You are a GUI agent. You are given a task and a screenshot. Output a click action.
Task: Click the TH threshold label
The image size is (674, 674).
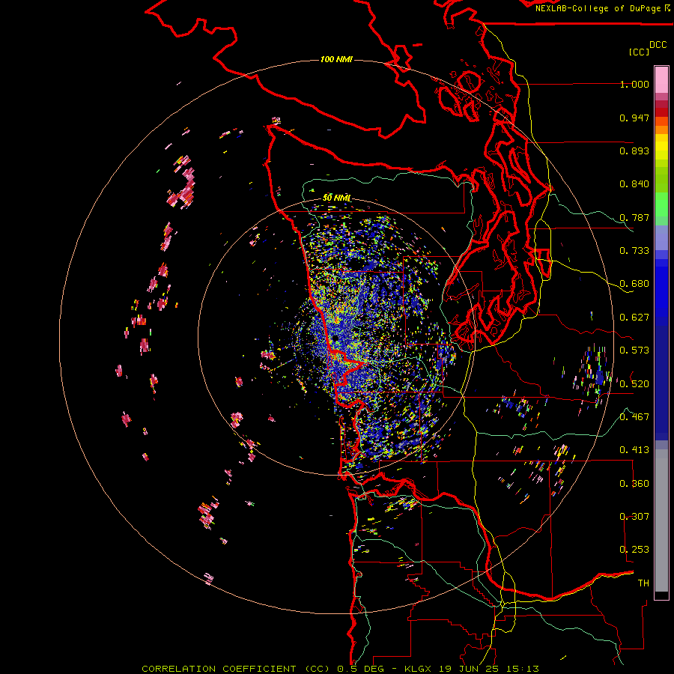click(643, 583)
